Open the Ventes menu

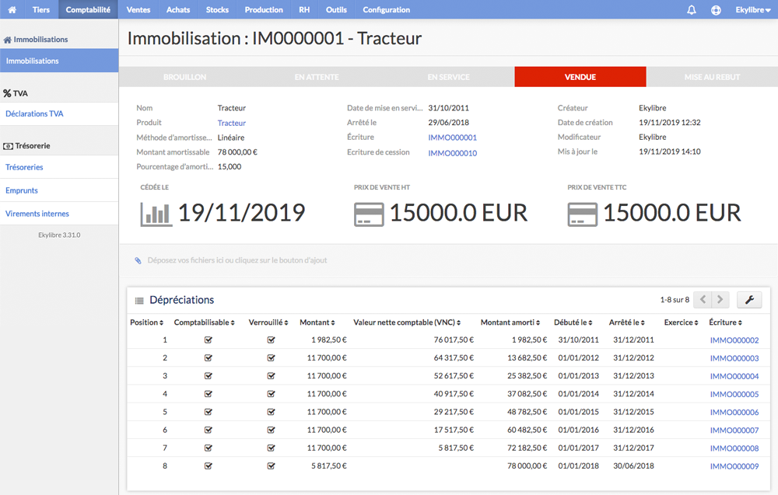(138, 9)
